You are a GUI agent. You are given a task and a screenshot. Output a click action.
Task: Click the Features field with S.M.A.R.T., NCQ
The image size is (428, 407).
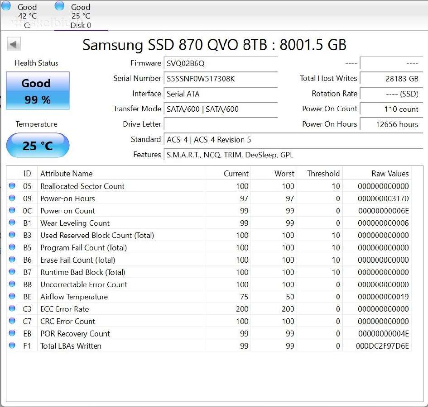(293, 155)
